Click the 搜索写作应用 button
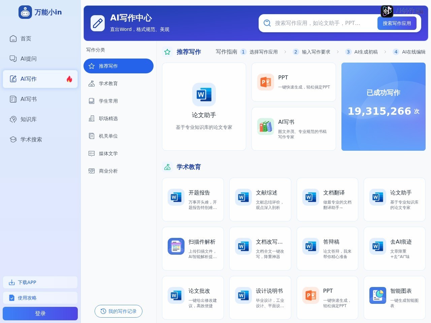Viewport: 431px width, 323px height. pos(397,23)
